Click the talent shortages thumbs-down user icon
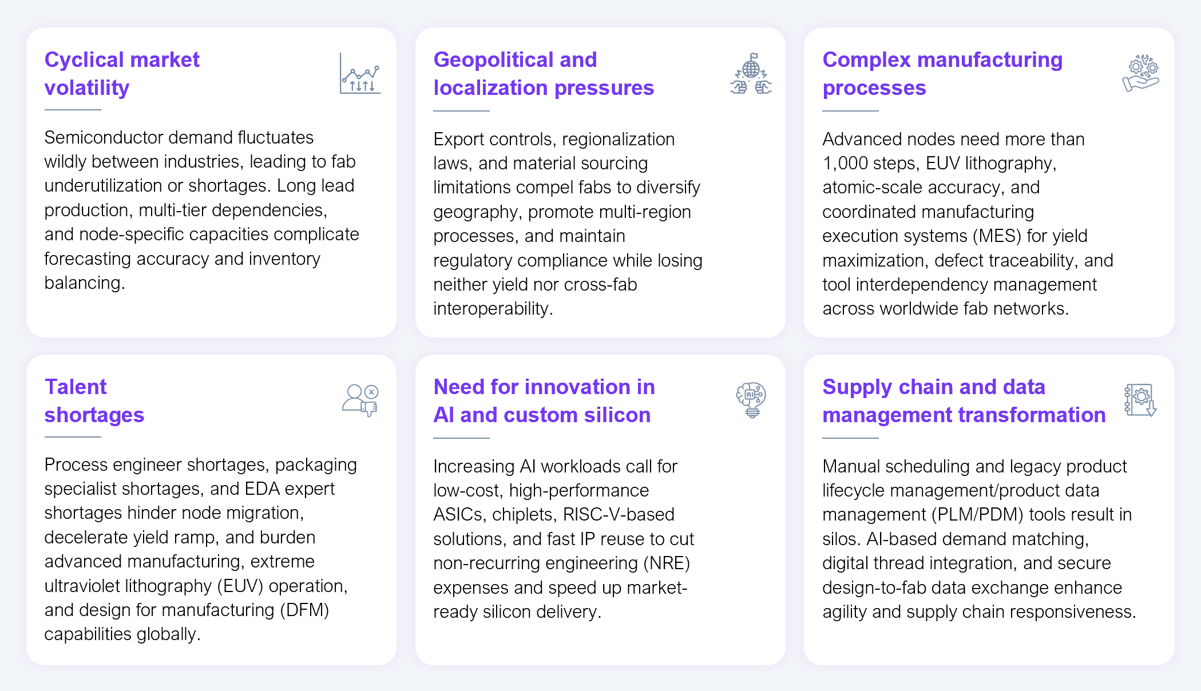This screenshot has width=1201, height=691. (360, 400)
